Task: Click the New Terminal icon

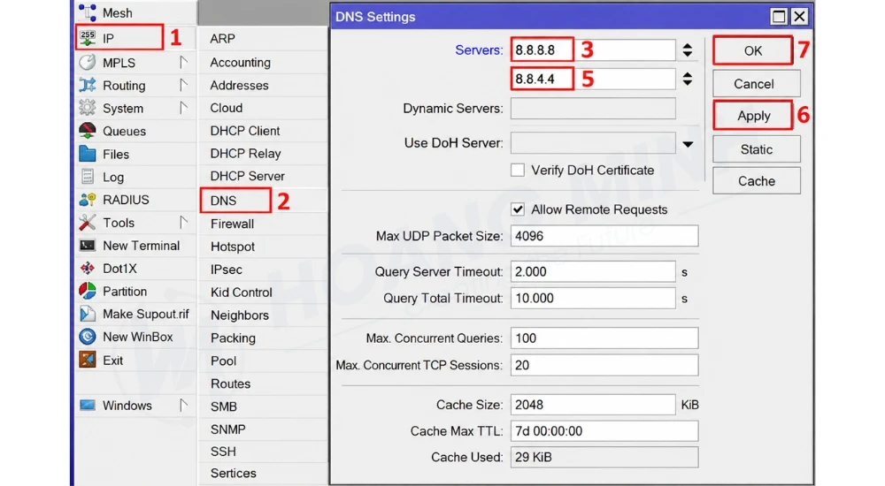Action: [x=88, y=246]
